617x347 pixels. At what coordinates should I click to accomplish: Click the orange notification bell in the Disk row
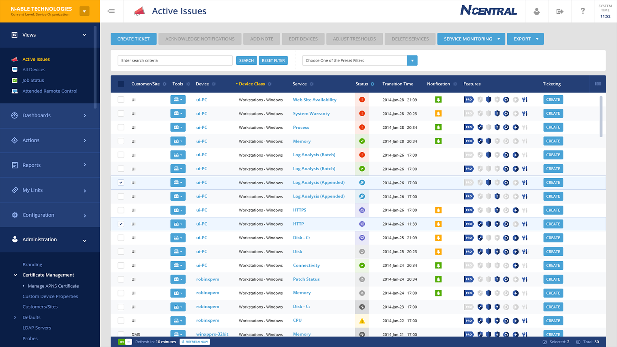[438, 251]
